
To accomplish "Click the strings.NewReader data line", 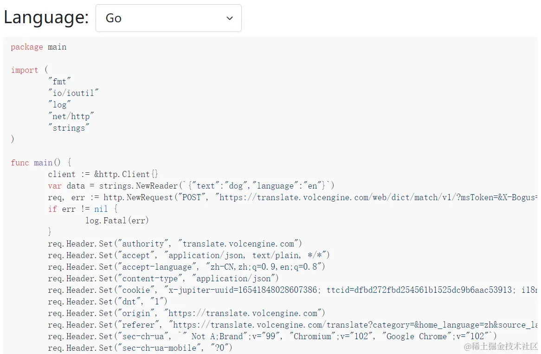I will coord(191,186).
